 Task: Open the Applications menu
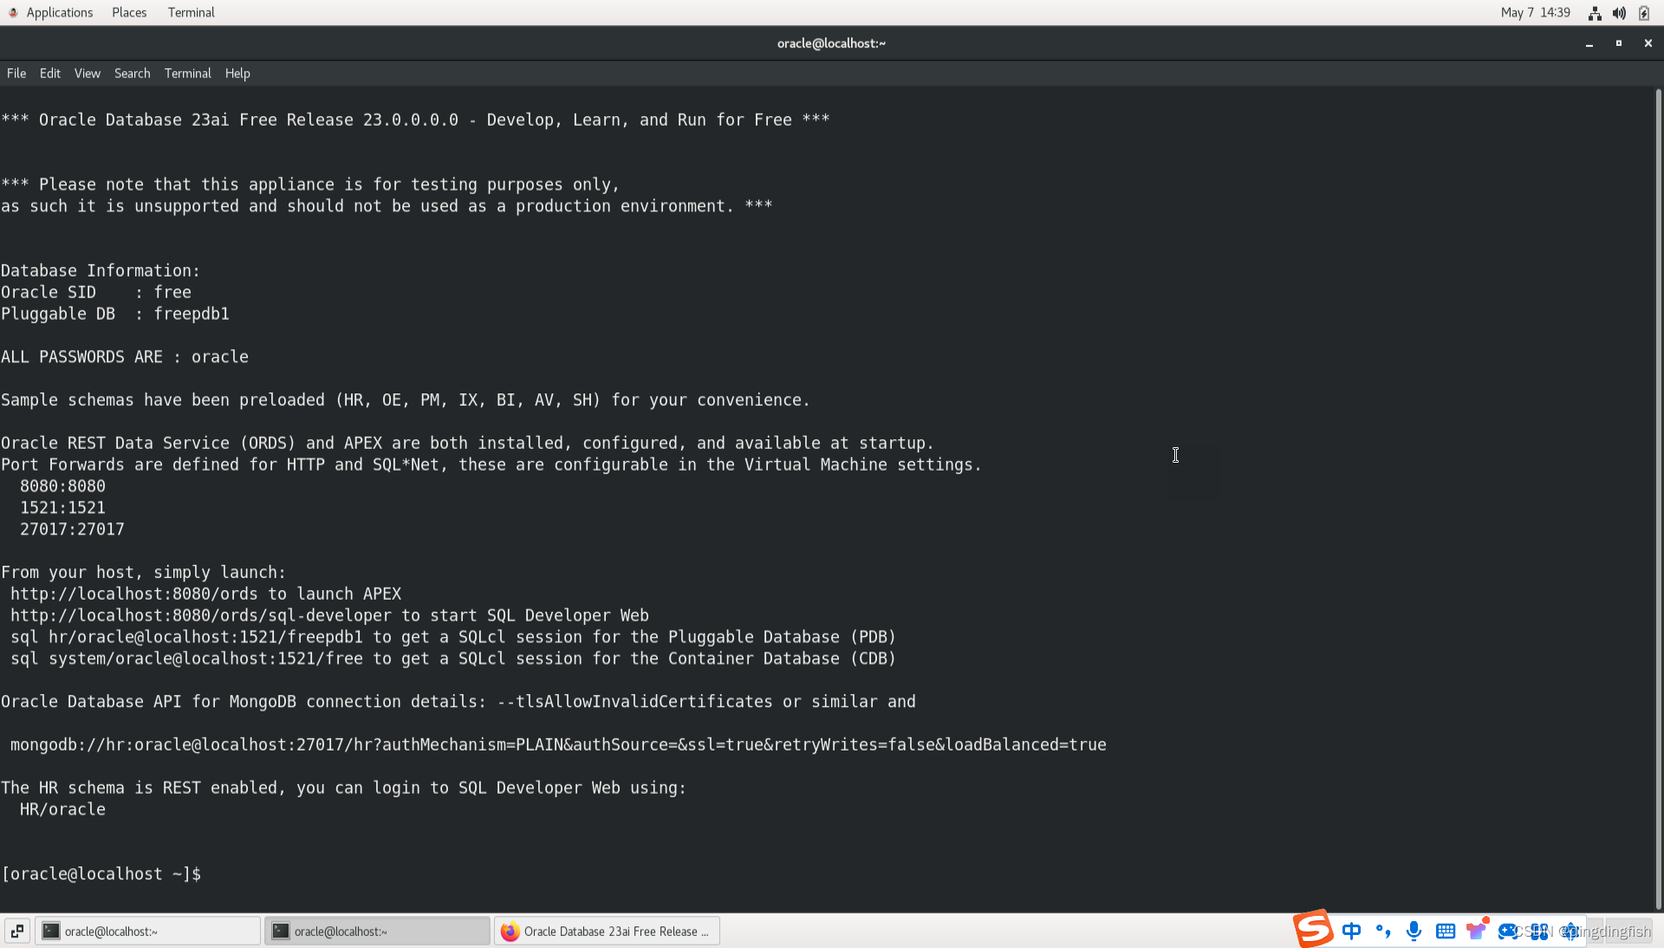[x=60, y=11]
